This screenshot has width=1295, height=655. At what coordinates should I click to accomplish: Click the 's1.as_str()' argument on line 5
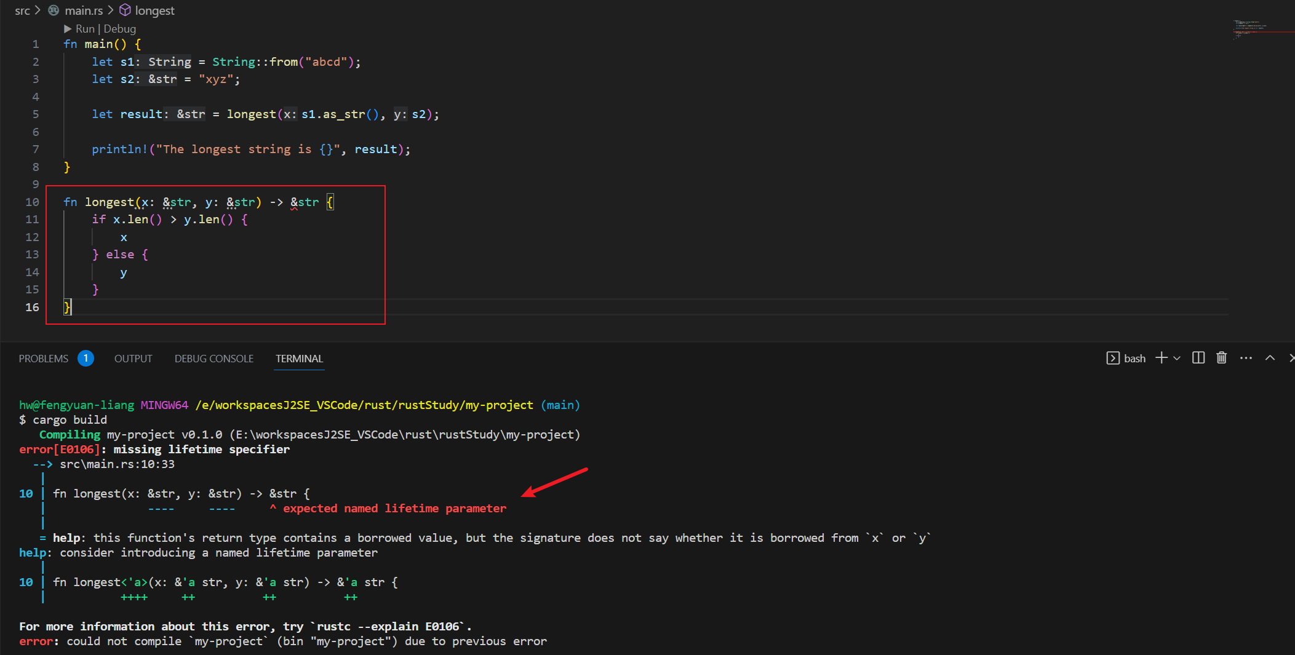point(340,114)
